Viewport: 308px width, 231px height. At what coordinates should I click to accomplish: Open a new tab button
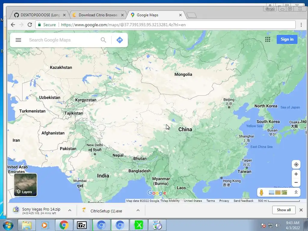[191, 15]
